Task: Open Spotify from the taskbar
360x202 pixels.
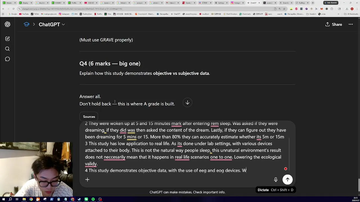Action: (93, 199)
